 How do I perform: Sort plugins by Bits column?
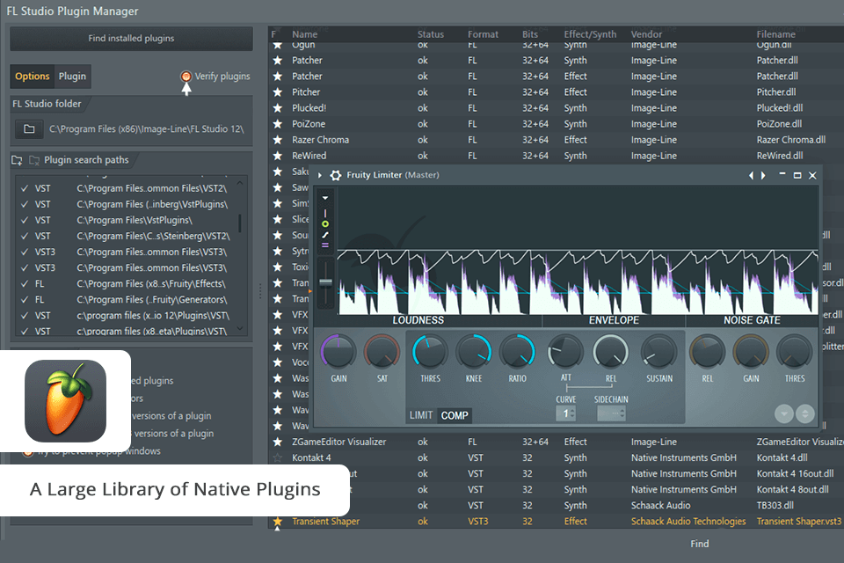tap(529, 34)
